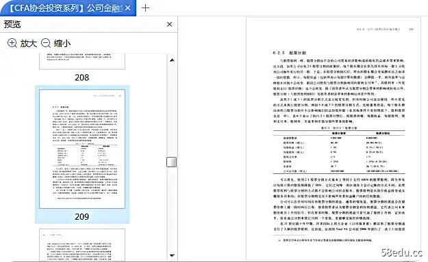
Task: Close the CFA协会投资系列 document tab
Action: (x=128, y=8)
